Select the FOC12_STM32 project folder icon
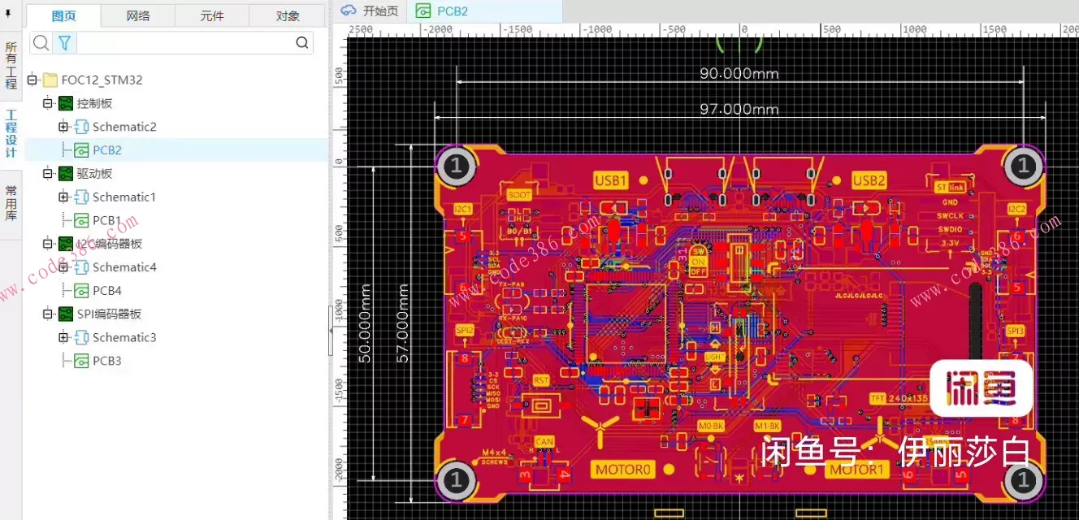 (x=50, y=80)
